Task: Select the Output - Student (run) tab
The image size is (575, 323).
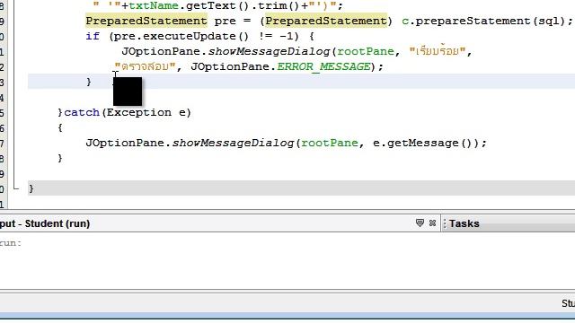Action: point(45,223)
